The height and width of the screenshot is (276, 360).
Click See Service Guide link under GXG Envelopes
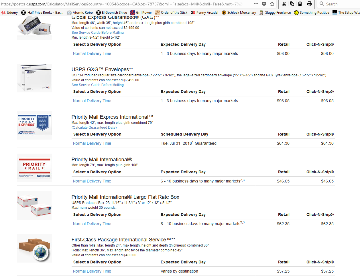[x=98, y=85]
